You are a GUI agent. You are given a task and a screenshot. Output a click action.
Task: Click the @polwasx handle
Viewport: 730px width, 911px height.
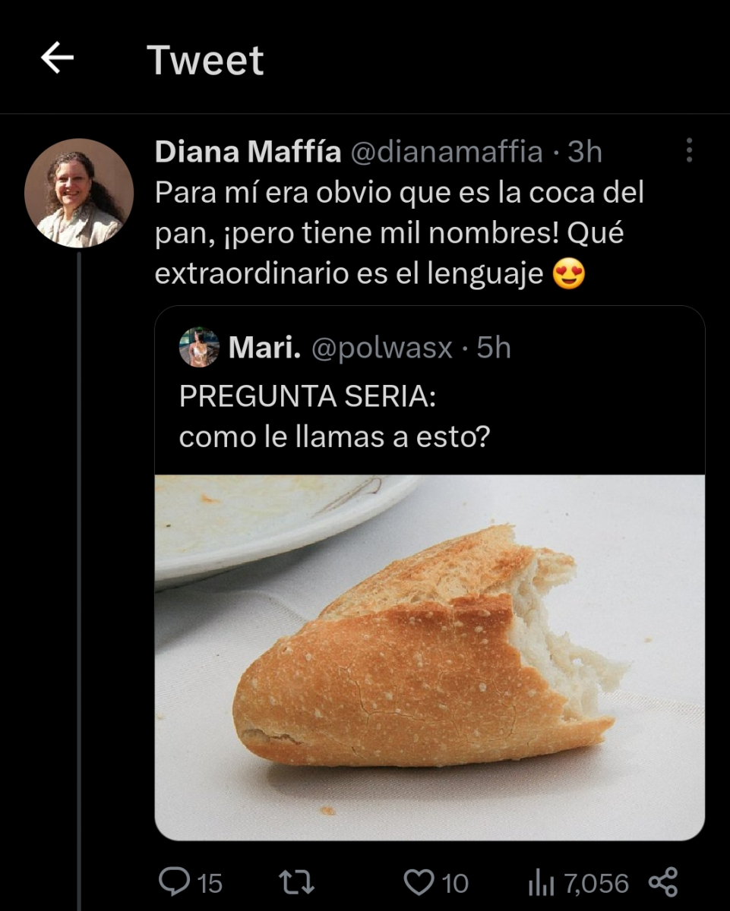tap(382, 348)
